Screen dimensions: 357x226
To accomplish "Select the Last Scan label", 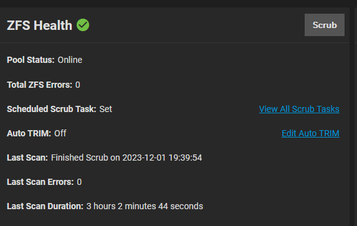I will tap(27, 158).
